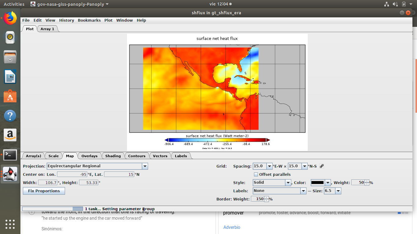The width and height of the screenshot is (417, 234).
Task: Open the Terminal from the dock
Action: [10, 155]
